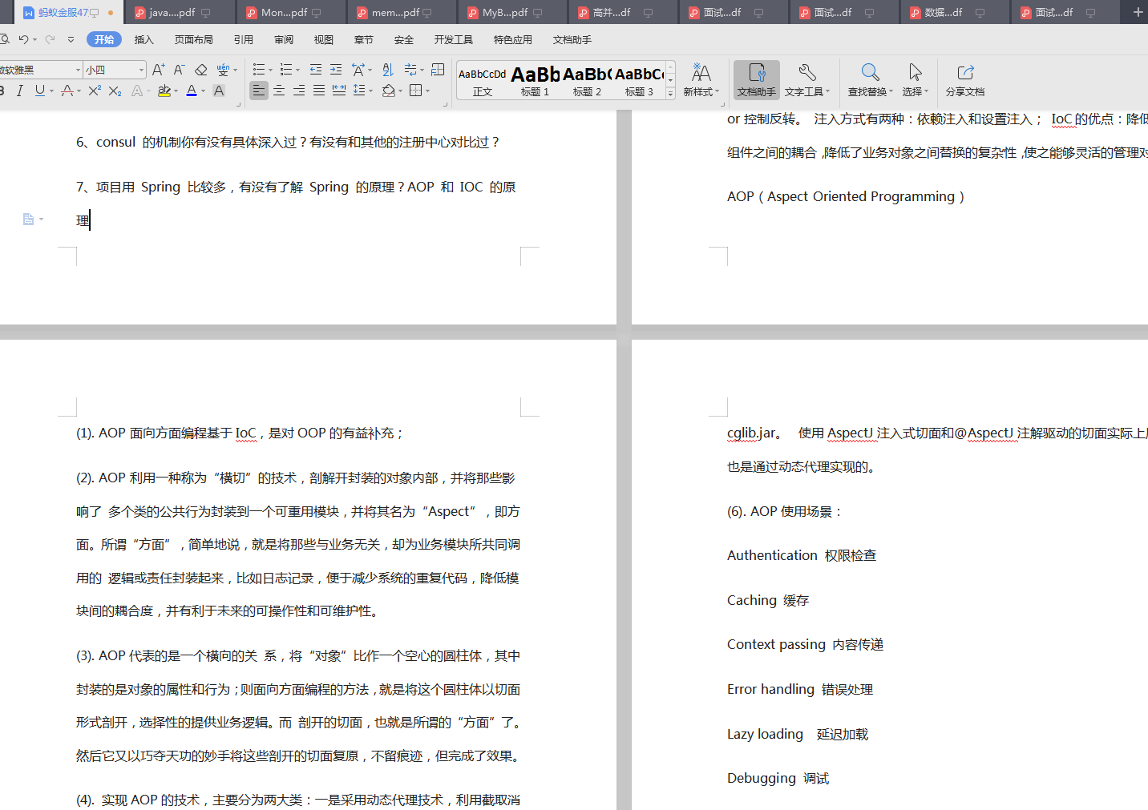The height and width of the screenshot is (810, 1148).
Task: Apply the numbered list icon
Action: [286, 70]
